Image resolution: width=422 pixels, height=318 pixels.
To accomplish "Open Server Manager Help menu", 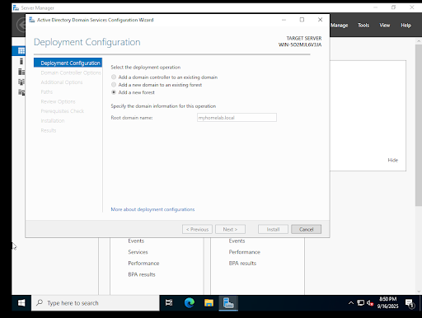I will coord(406,26).
